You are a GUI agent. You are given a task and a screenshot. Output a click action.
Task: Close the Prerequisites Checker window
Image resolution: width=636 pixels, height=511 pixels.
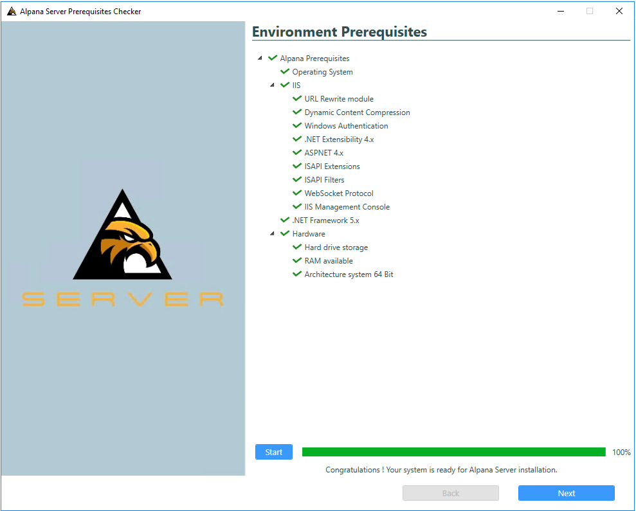pos(619,11)
